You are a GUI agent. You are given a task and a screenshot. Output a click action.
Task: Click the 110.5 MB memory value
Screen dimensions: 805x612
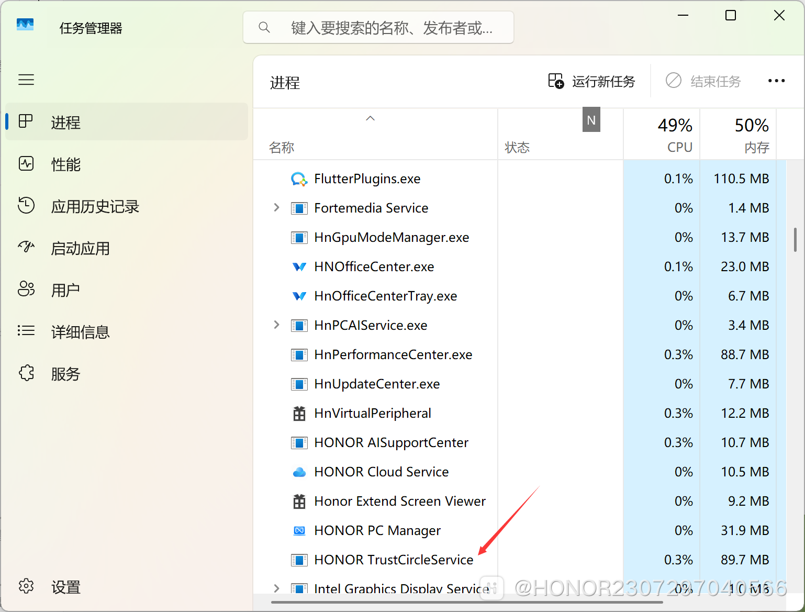742,179
